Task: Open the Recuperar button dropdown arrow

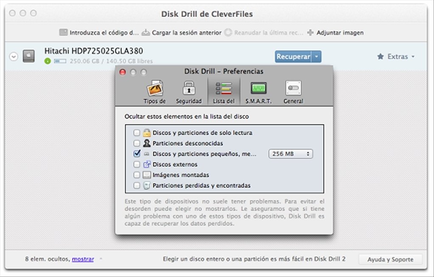Action: [316, 56]
